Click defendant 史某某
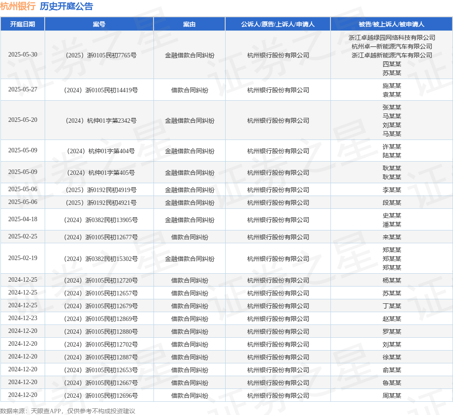 pyautogui.click(x=392, y=215)
